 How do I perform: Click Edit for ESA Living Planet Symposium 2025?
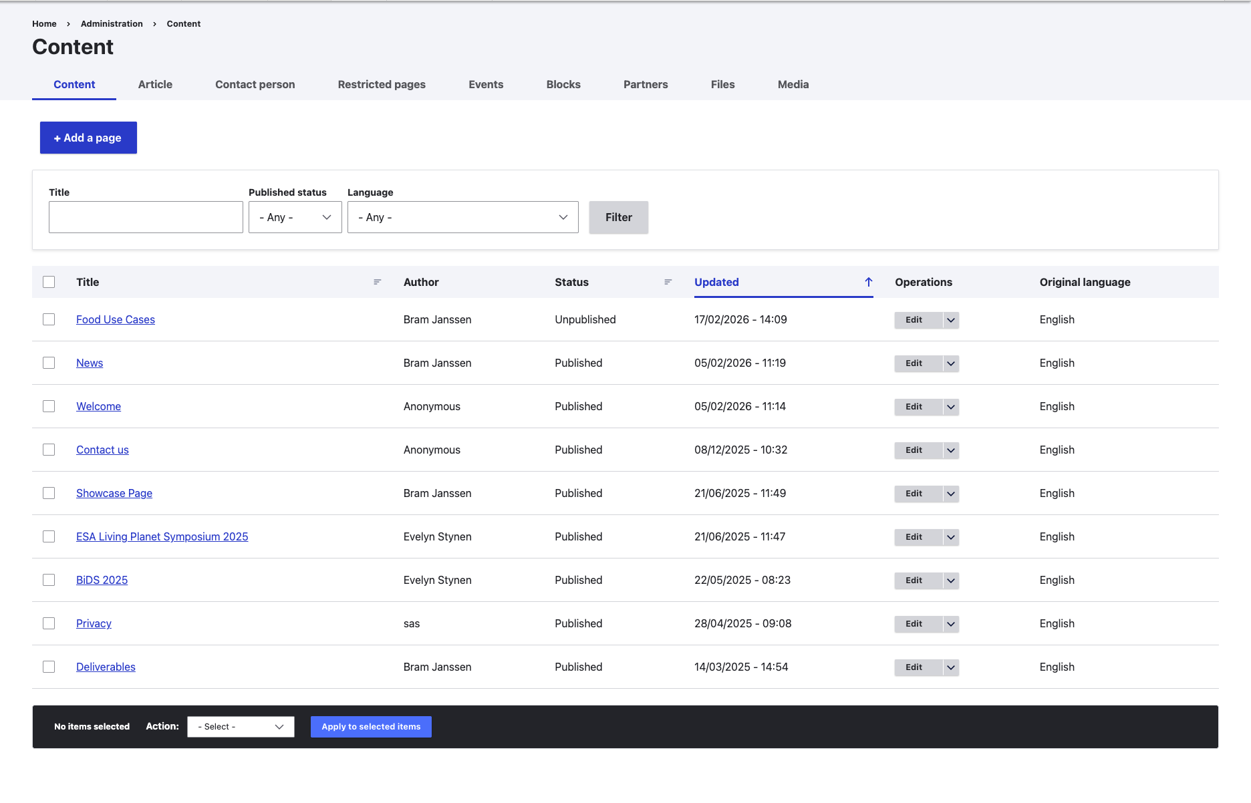(x=918, y=537)
